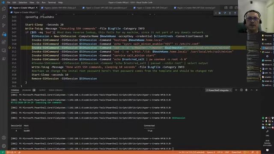Open the Help menu
Viewport: 274px width, 154px height.
point(60,3)
